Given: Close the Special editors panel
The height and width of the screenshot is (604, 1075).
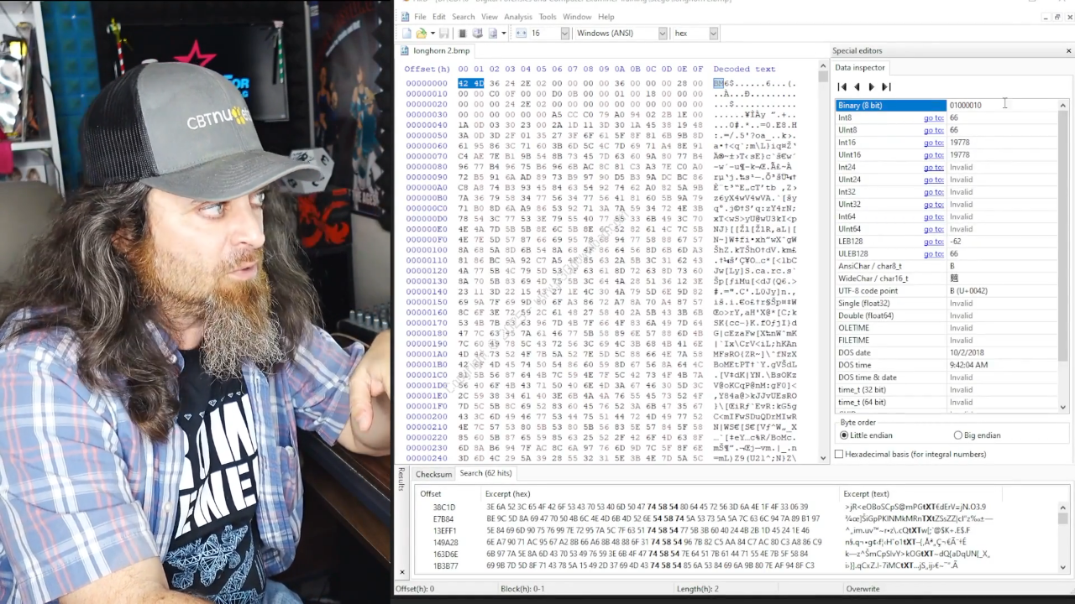Looking at the screenshot, I should tap(1068, 51).
